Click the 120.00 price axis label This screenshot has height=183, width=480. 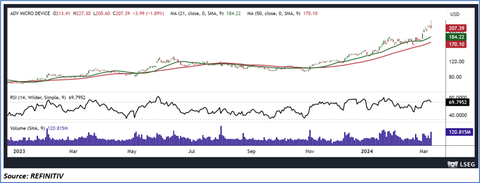point(457,61)
